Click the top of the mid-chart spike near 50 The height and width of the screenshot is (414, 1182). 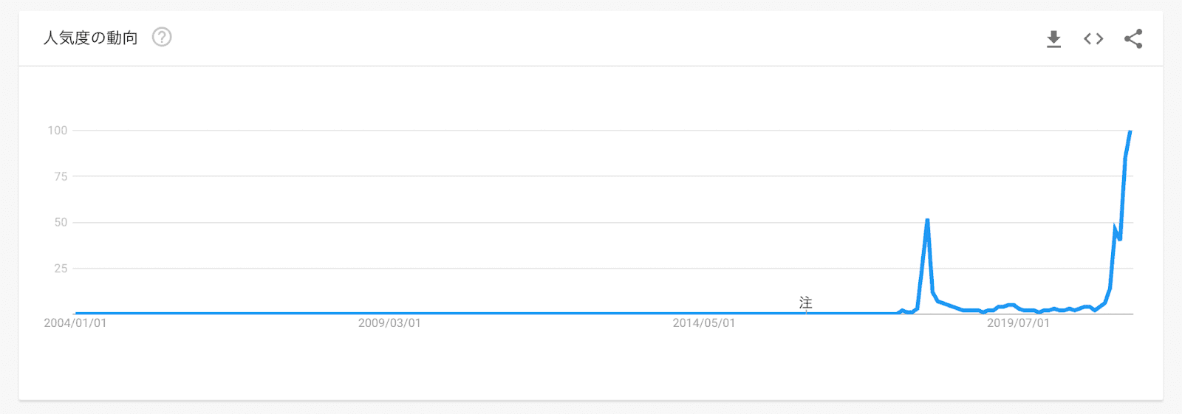coord(927,220)
